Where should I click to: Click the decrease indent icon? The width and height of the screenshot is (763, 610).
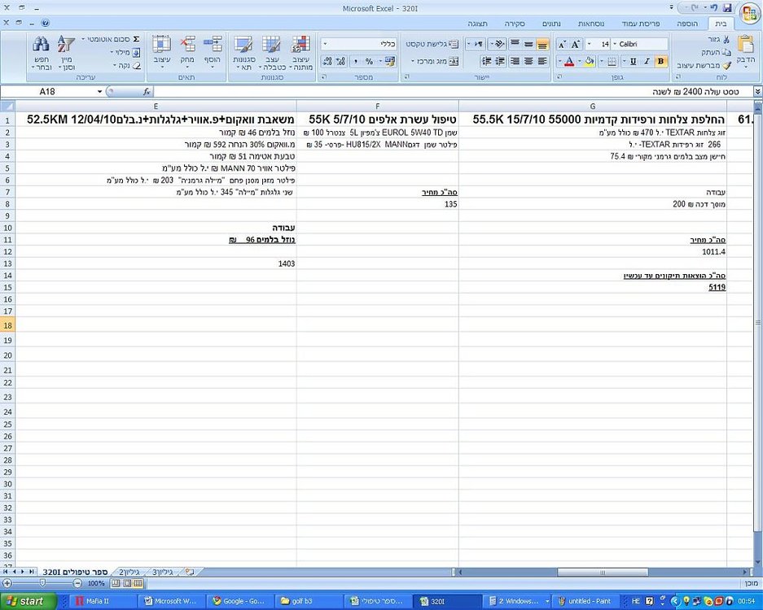click(500, 61)
